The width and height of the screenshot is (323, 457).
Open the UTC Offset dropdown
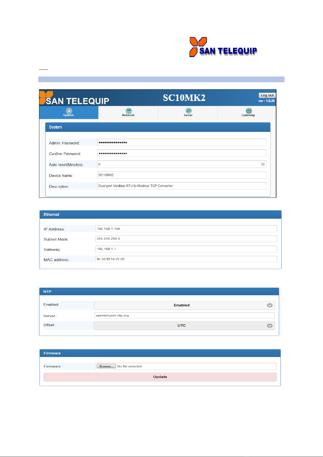185,326
